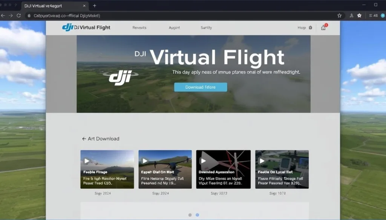
Task: Open the Feotle On Lycal Tiat card
Action: point(282,170)
